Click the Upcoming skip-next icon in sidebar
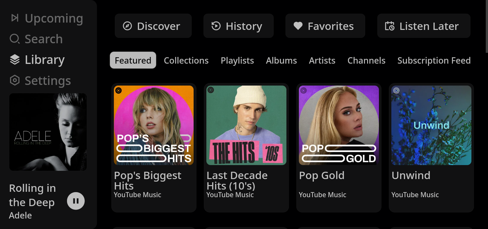Image resolution: width=488 pixels, height=229 pixels. 15,18
